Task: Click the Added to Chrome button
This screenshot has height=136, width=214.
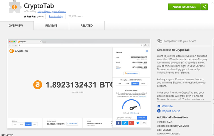Action: click(184, 7)
